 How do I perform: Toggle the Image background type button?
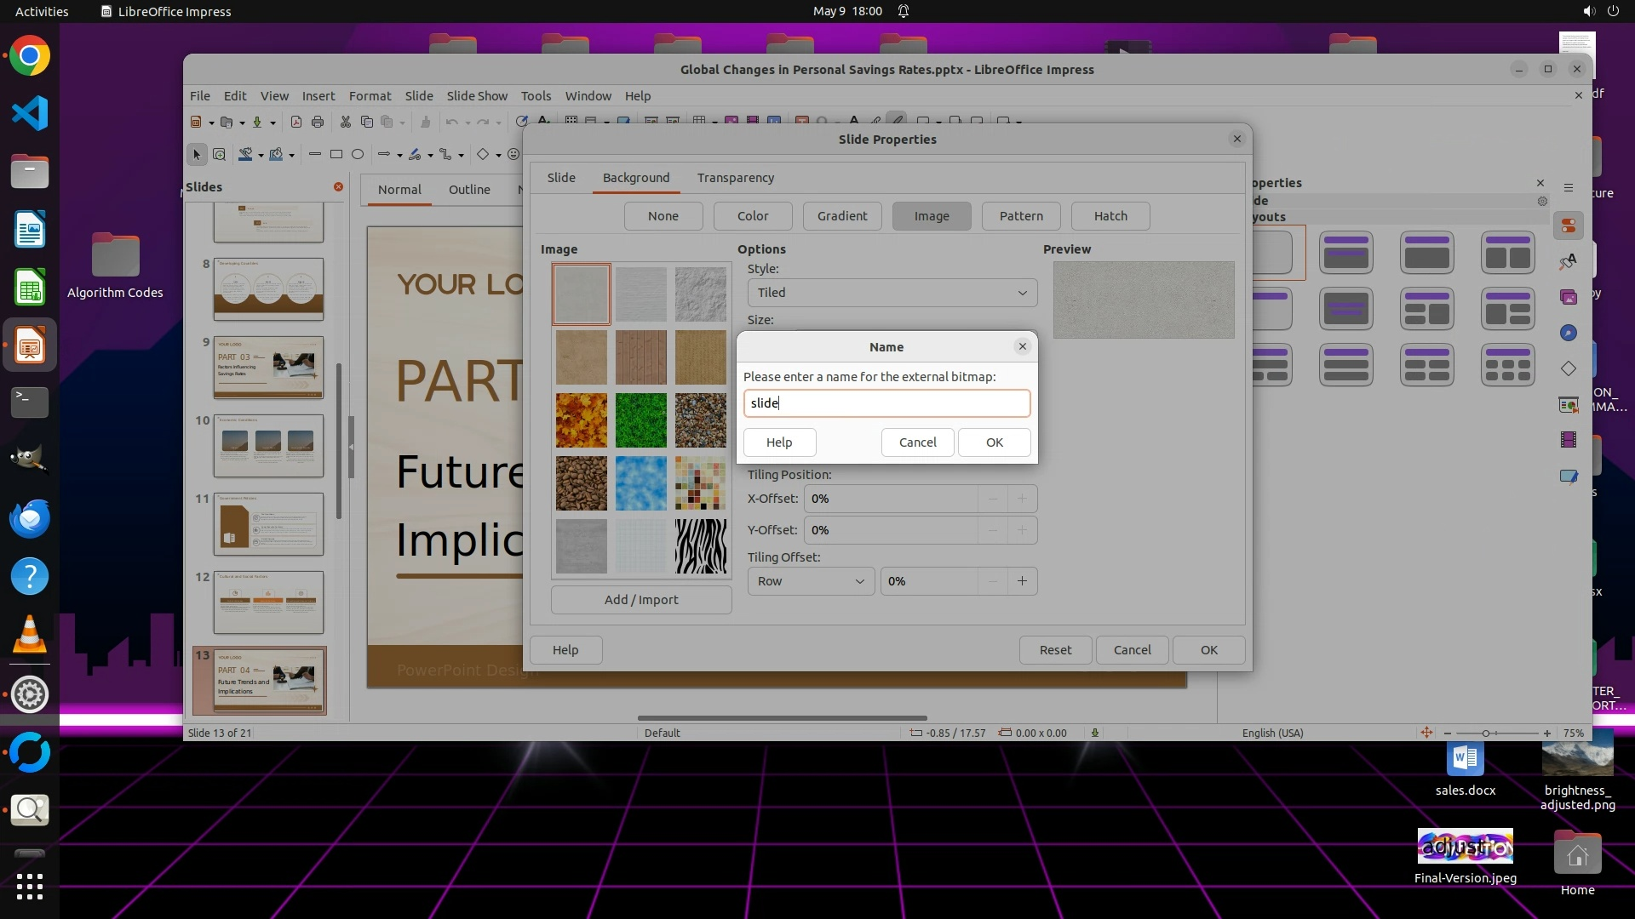(932, 216)
